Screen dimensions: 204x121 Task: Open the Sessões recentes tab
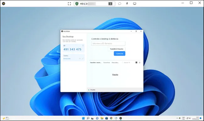tap(96, 63)
